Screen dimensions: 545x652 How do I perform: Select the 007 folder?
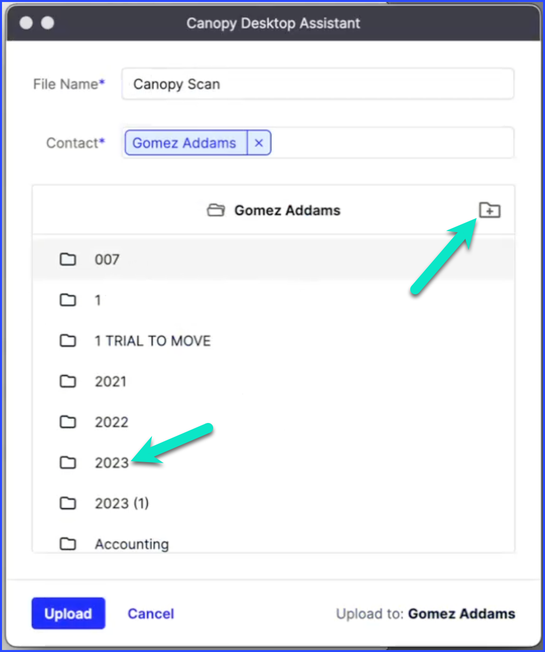pyautogui.click(x=107, y=259)
